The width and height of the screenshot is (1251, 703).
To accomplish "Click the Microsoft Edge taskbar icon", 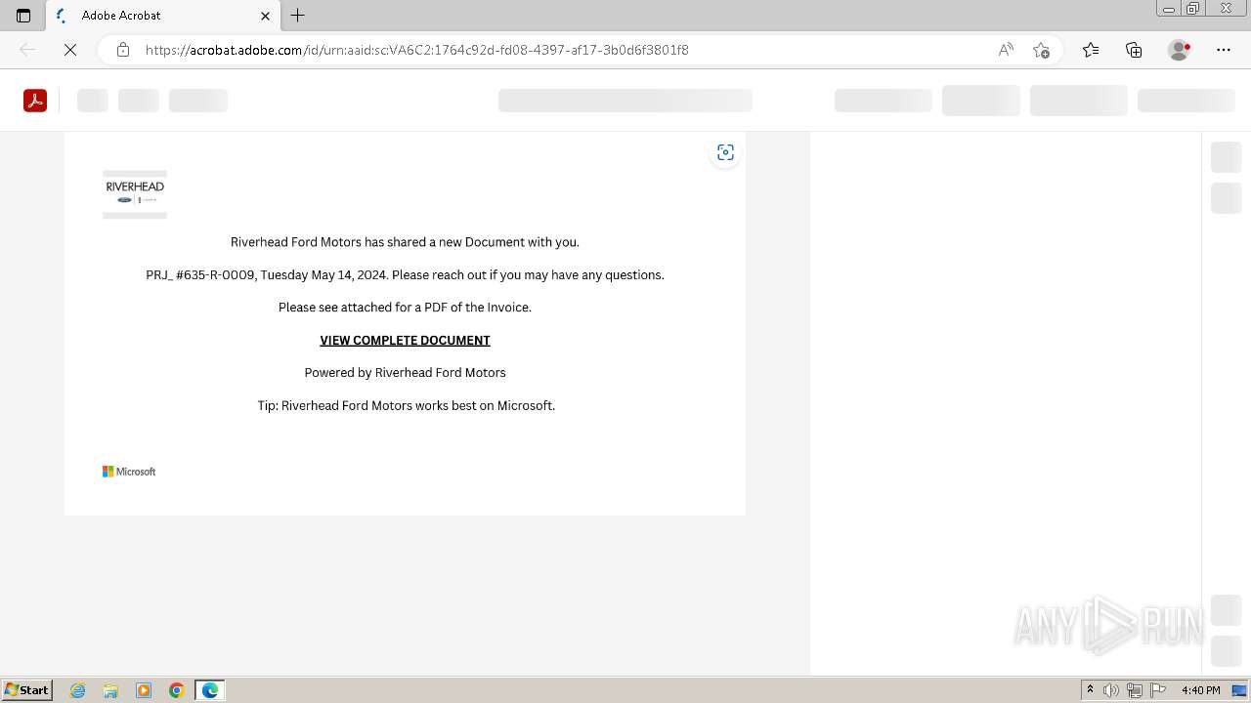I will (210, 690).
